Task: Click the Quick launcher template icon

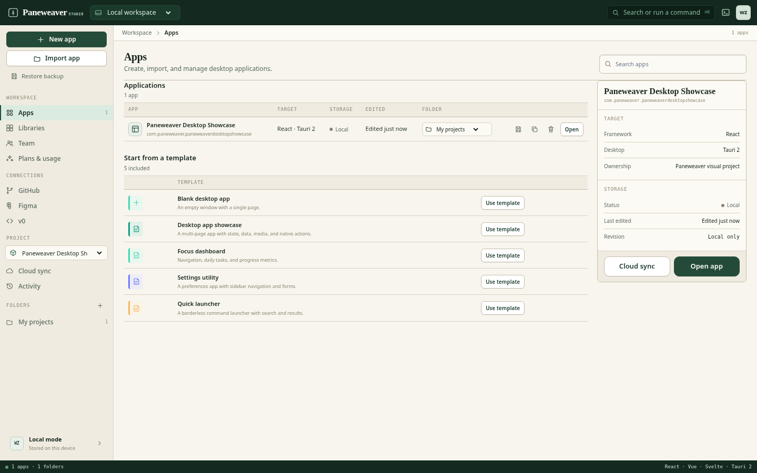Action: [x=136, y=308]
